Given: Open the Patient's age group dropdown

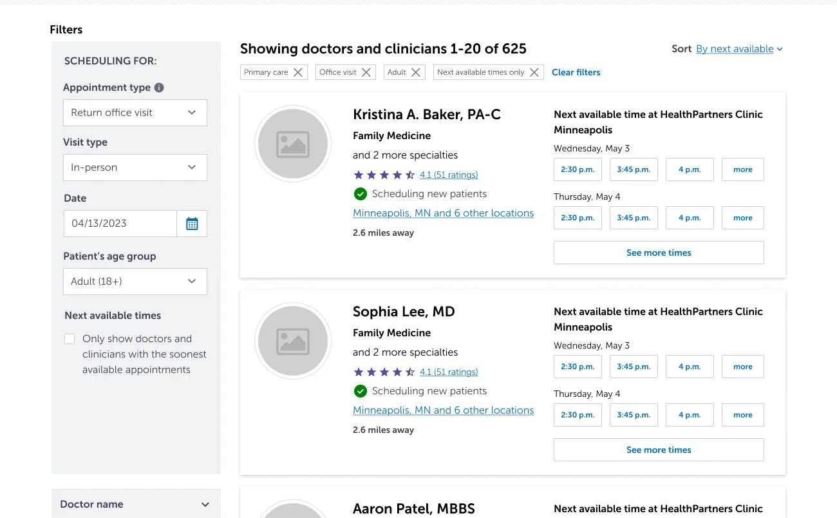Looking at the screenshot, I should 135,282.
